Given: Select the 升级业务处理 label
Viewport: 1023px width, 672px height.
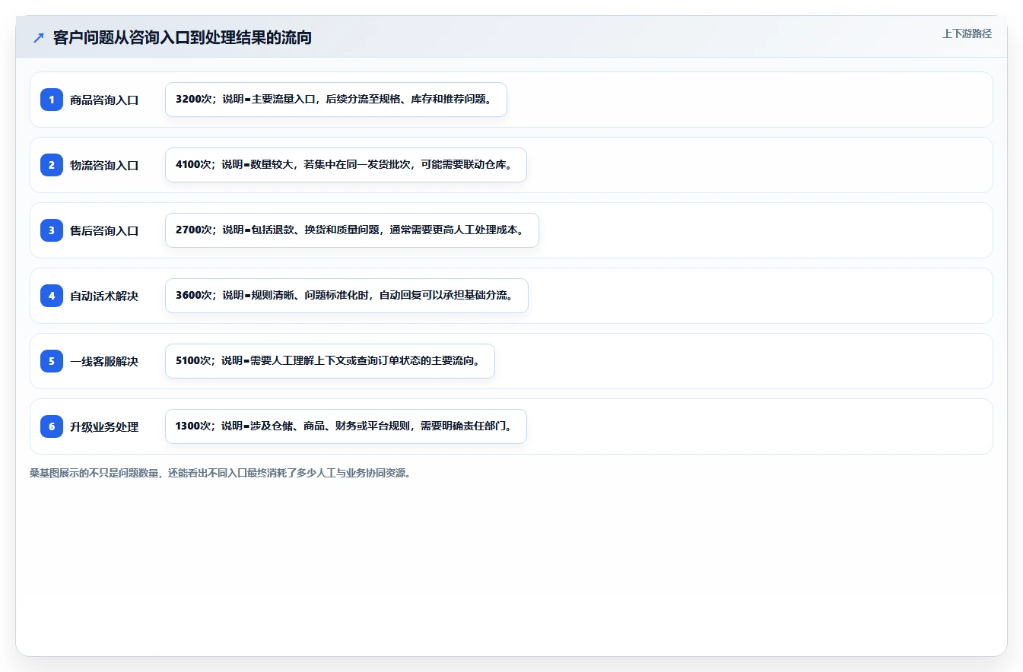Looking at the screenshot, I should click(104, 426).
